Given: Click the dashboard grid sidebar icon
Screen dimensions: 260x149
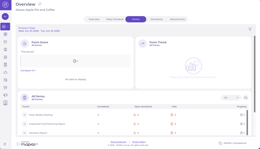Looking at the screenshot, I should click(5, 34).
